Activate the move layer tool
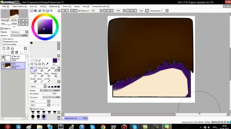 tap(32, 64)
